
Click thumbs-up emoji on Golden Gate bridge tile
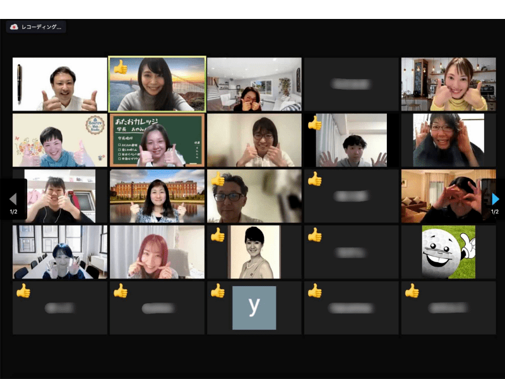click(121, 67)
